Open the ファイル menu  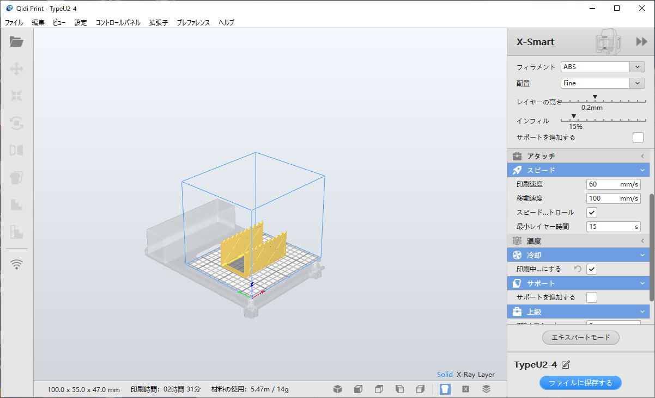pos(14,22)
